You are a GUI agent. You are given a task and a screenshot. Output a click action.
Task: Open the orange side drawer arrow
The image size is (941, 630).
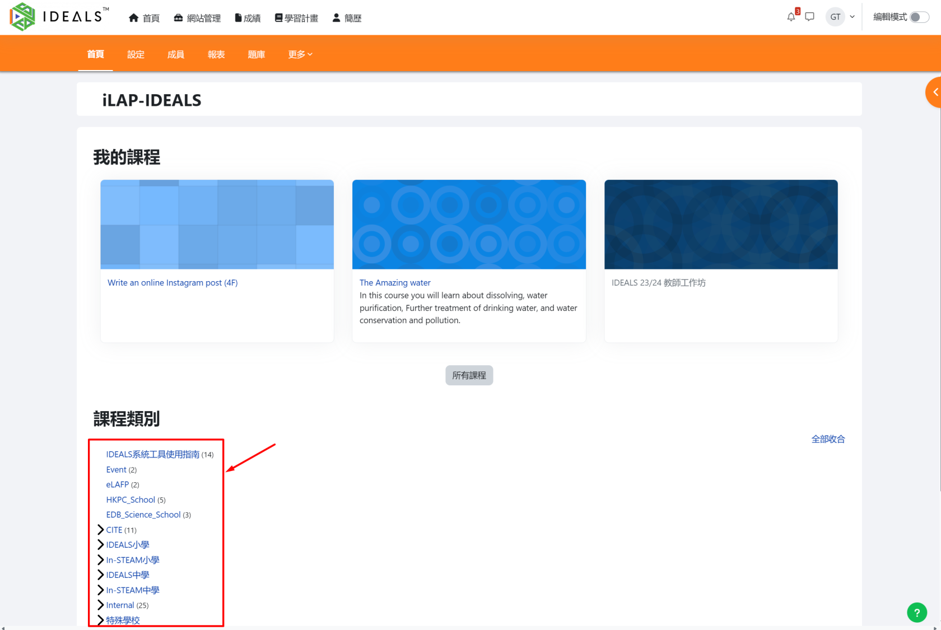[934, 92]
